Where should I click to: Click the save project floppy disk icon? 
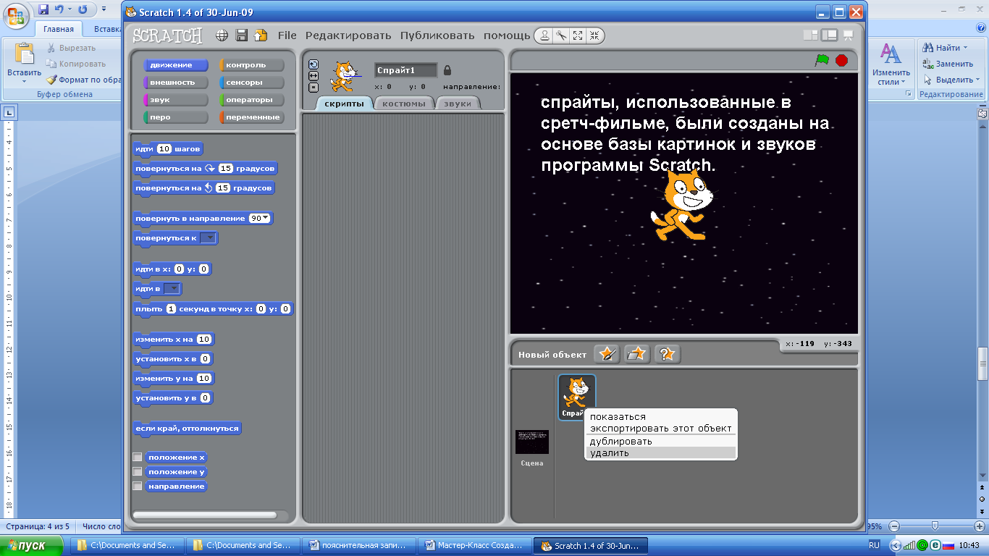click(x=242, y=35)
